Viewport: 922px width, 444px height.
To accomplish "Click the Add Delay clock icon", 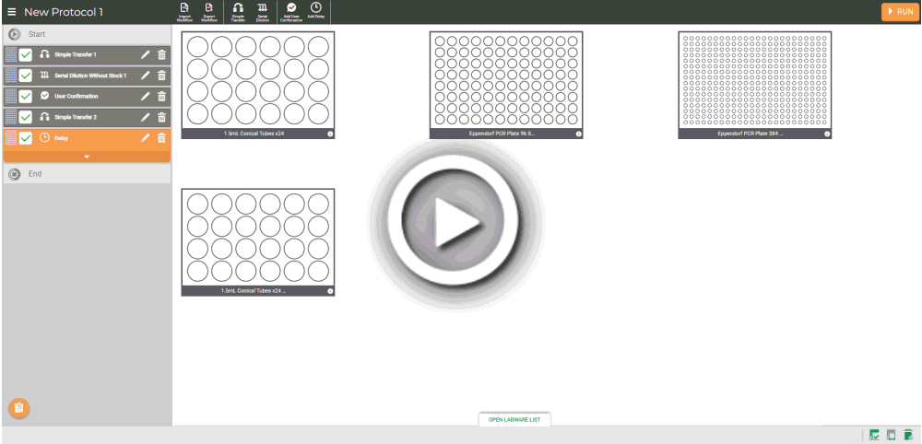I will [316, 11].
